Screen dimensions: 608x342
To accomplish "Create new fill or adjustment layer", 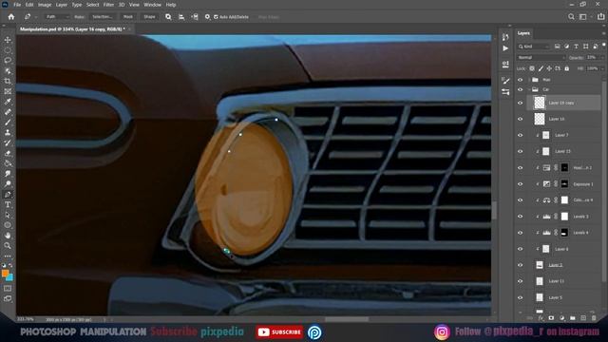I will tap(562, 318).
